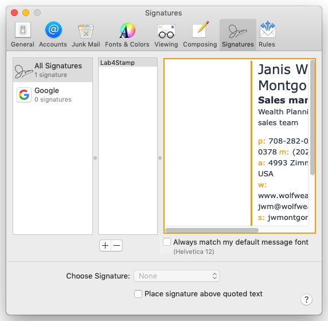Click the '4993 Zimn' address text
The image size is (328, 321).
[x=288, y=163]
